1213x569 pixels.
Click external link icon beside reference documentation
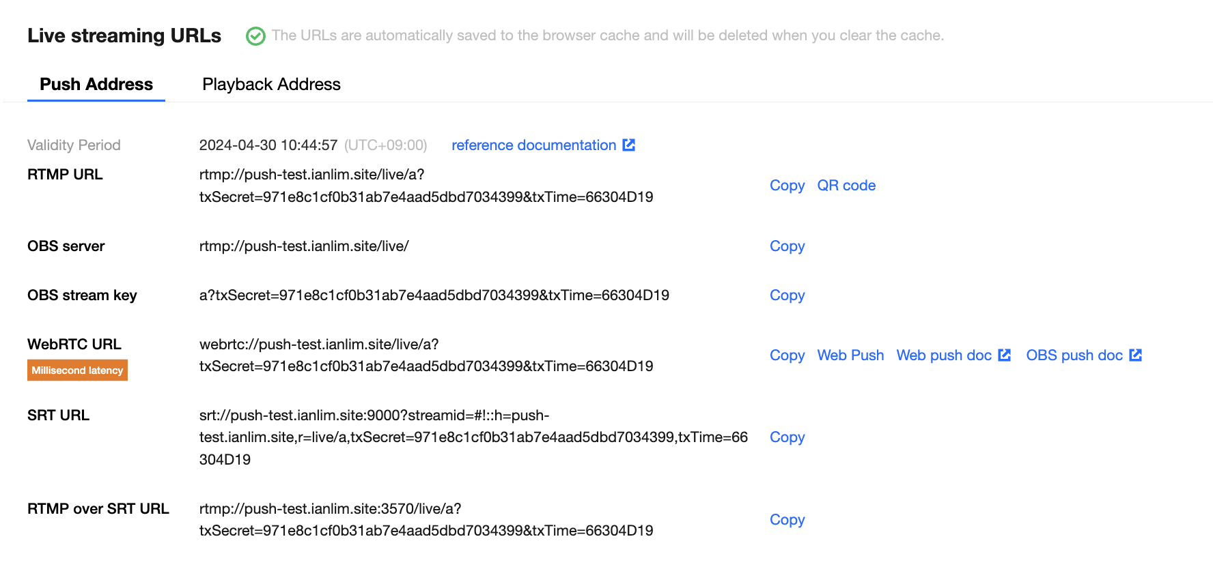(629, 145)
